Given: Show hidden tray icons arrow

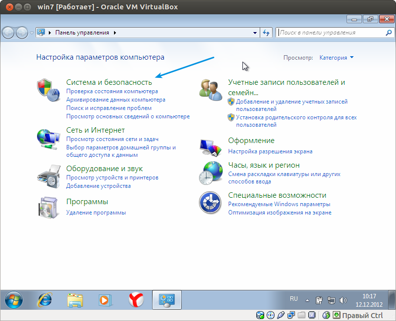Looking at the screenshot, I should point(307,300).
